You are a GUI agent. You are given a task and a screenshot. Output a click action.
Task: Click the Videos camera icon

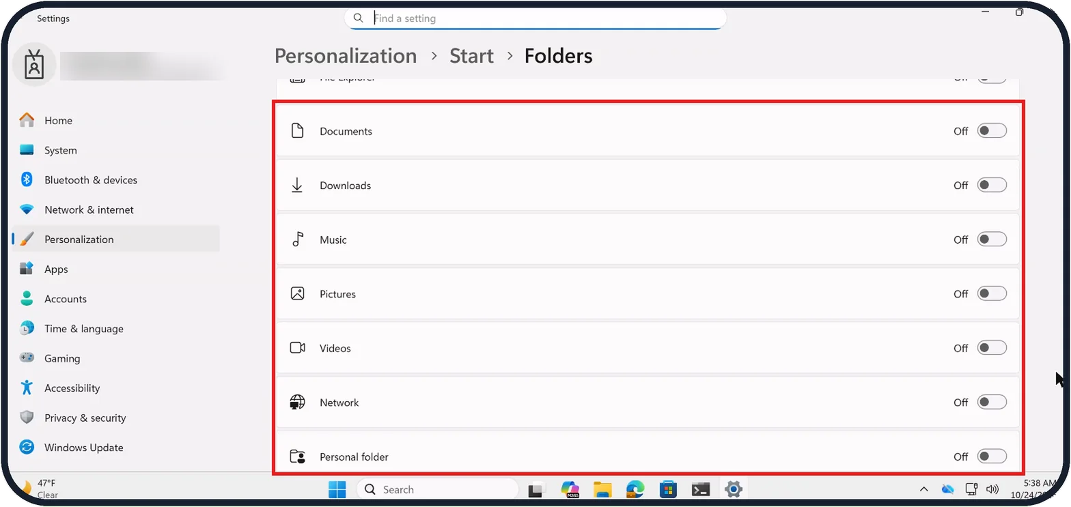pyautogui.click(x=297, y=348)
